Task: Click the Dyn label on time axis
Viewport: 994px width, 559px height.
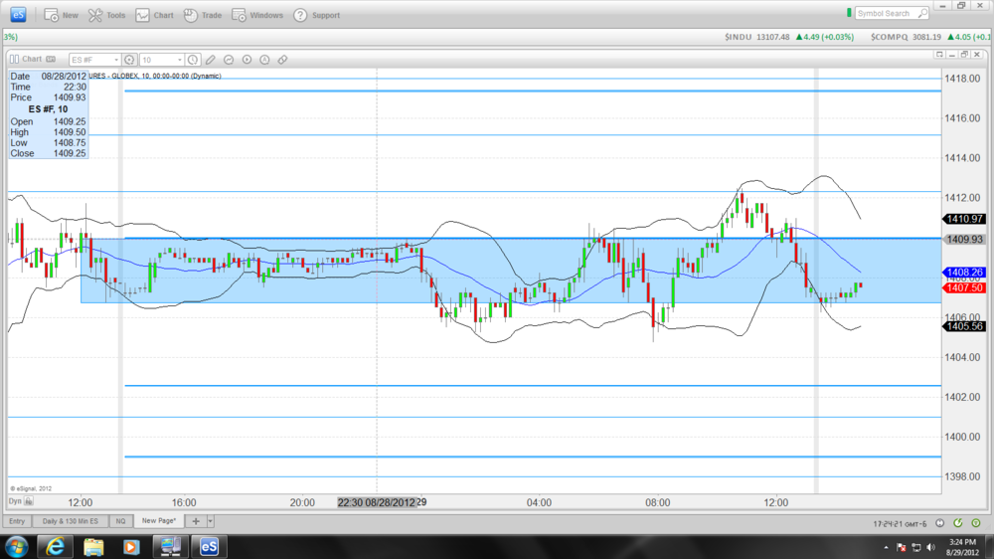Action: [15, 501]
